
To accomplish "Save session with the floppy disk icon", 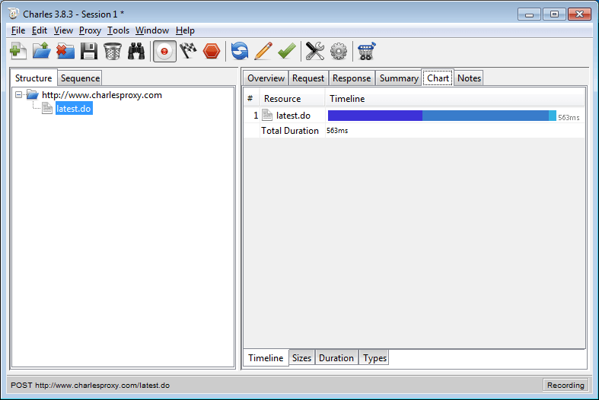I will [89, 52].
